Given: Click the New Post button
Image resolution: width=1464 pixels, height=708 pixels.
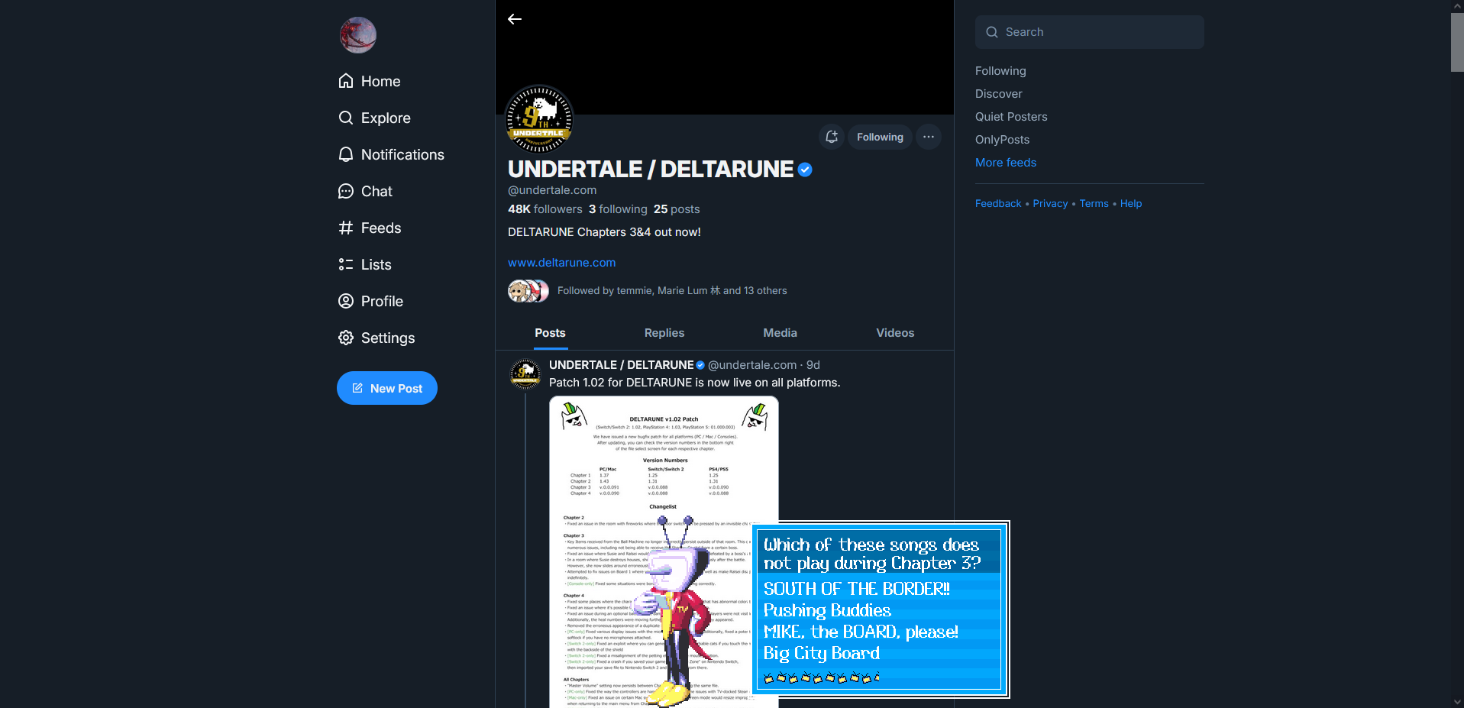Looking at the screenshot, I should tap(387, 388).
